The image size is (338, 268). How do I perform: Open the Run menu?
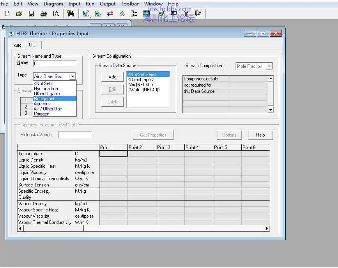pyautogui.click(x=90, y=4)
